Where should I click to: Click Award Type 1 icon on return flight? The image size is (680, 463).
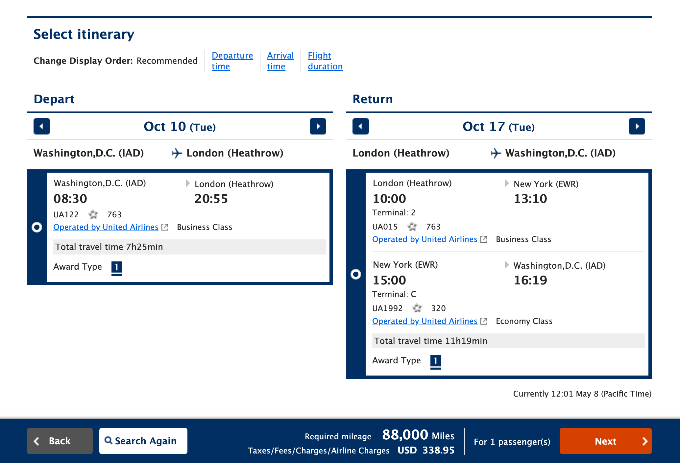click(436, 362)
